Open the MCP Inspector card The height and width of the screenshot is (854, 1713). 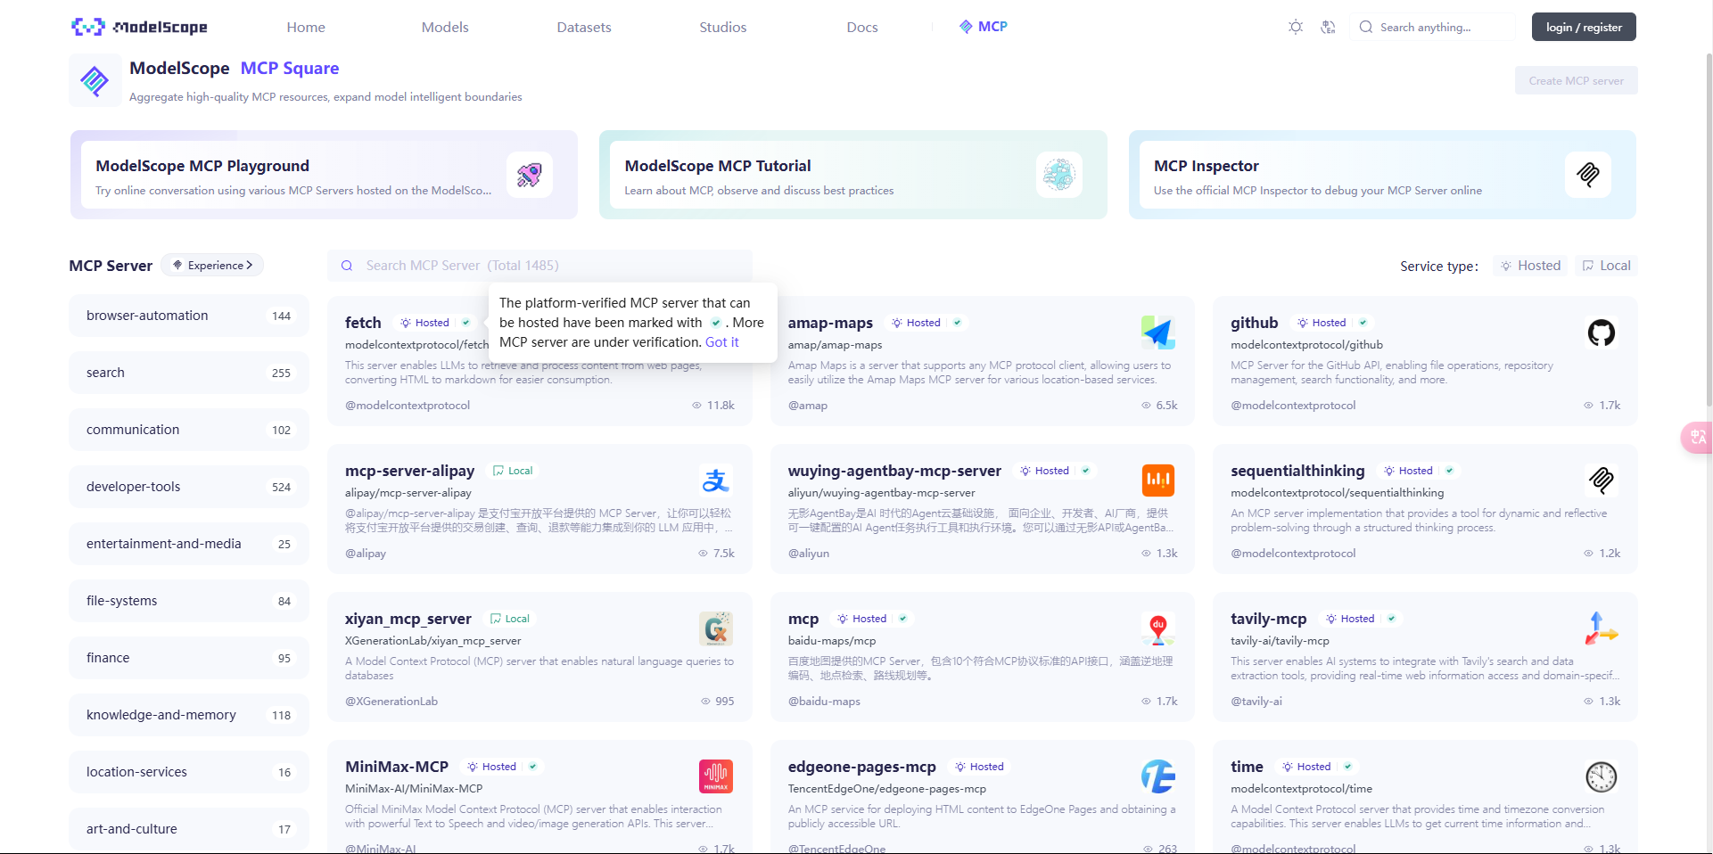[1382, 175]
